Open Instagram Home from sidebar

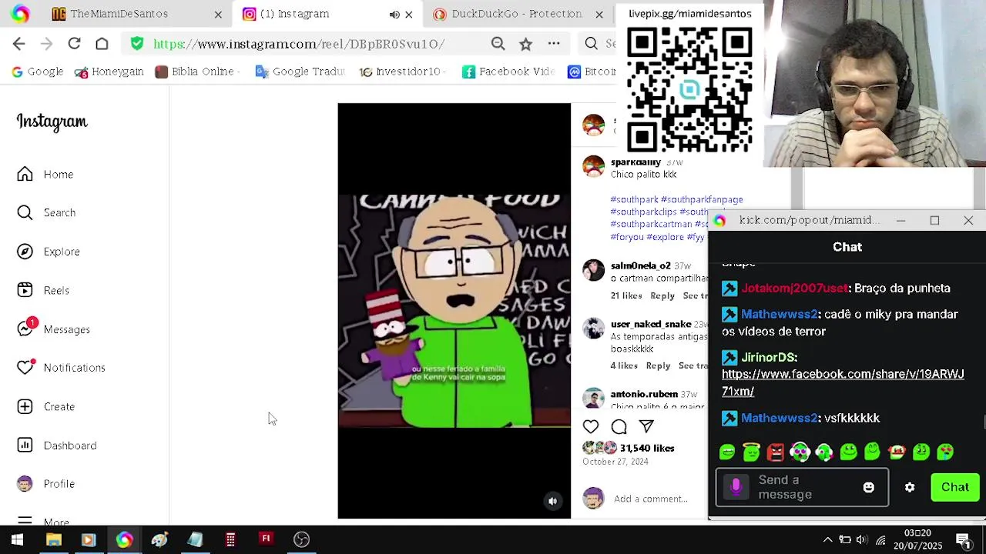[45, 175]
